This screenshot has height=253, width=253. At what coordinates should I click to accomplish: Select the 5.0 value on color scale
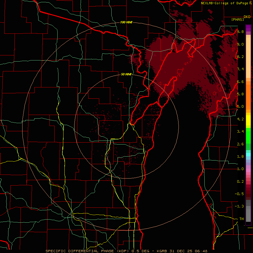coord(240,107)
